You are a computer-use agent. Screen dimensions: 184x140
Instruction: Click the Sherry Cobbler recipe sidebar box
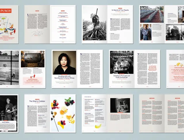[43, 120]
